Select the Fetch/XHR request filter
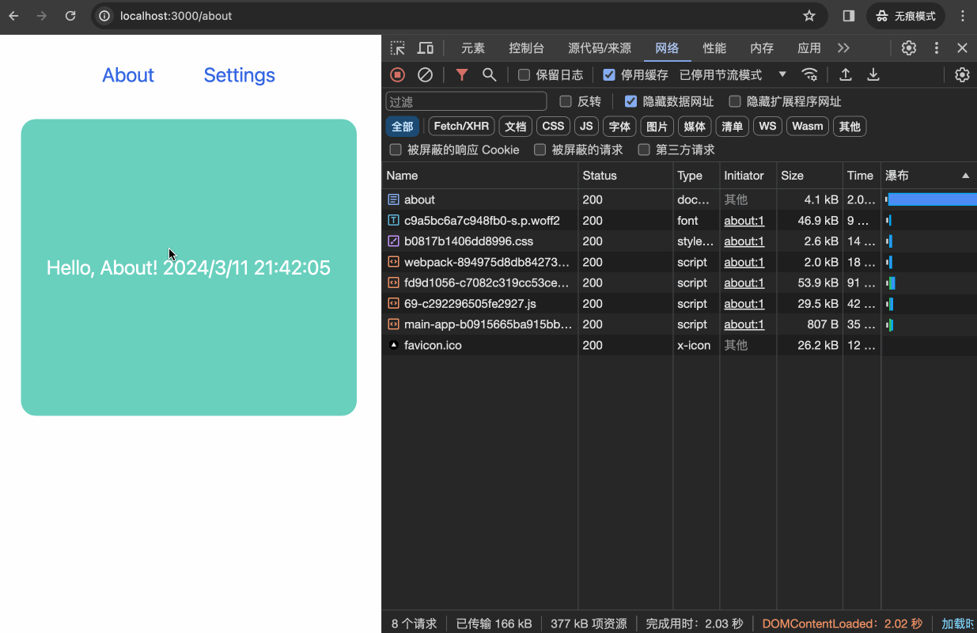This screenshot has width=977, height=633. [460, 126]
